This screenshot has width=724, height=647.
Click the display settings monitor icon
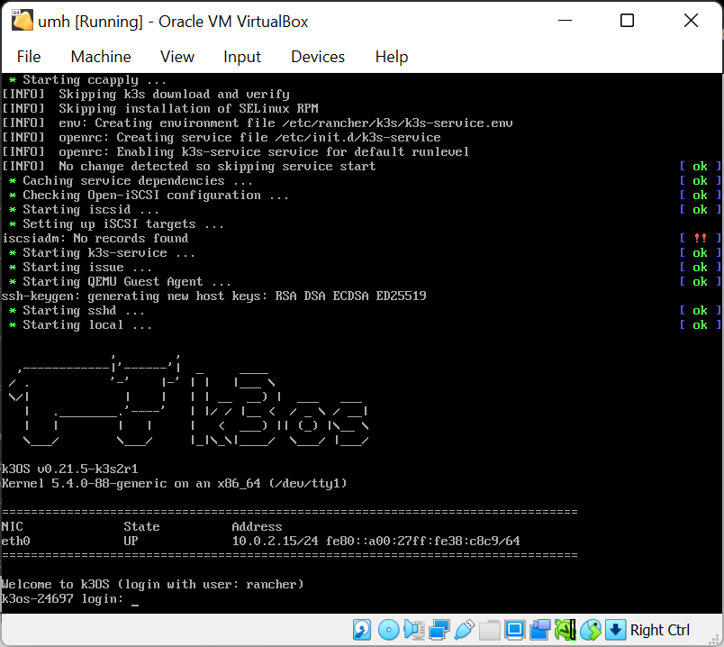click(515, 629)
